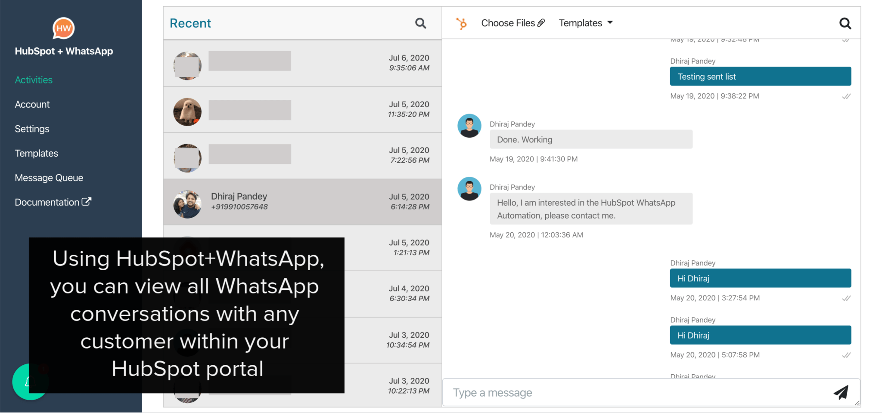
Task: Click the paperclip attachment icon
Action: pos(541,22)
